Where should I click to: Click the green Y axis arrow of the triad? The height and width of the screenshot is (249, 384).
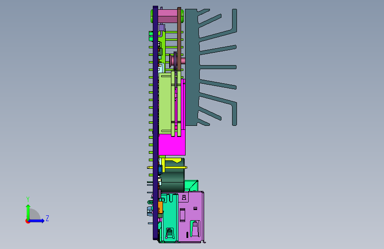(x=28, y=212)
